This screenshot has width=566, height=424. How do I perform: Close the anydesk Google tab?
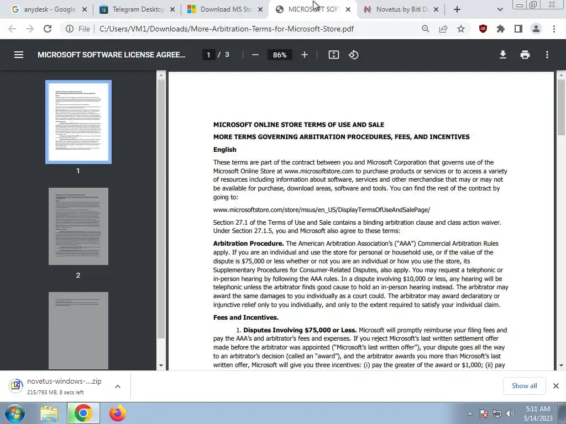(x=85, y=10)
